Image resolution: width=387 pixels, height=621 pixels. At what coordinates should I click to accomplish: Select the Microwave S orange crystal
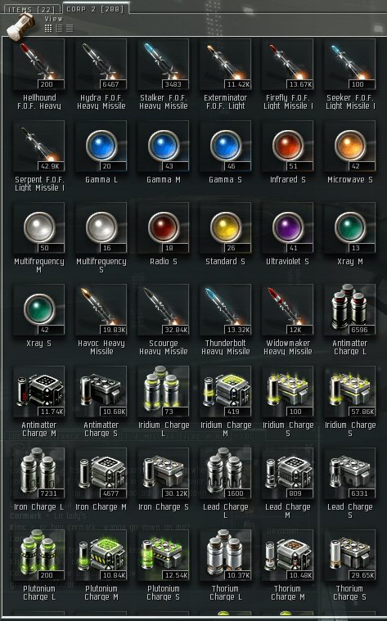point(350,146)
